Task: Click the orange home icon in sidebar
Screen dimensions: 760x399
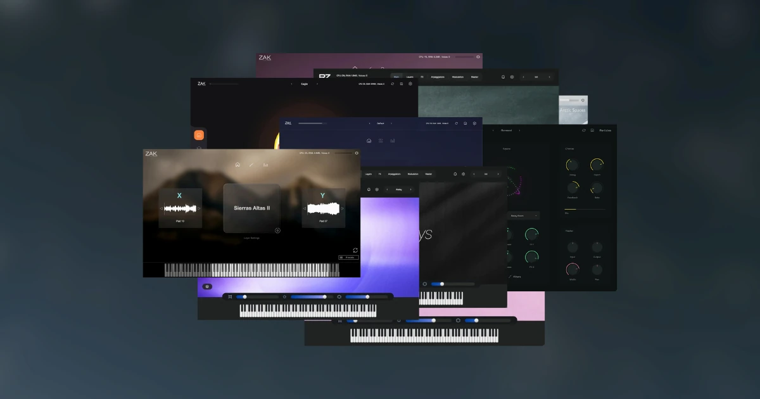Action: pyautogui.click(x=199, y=135)
